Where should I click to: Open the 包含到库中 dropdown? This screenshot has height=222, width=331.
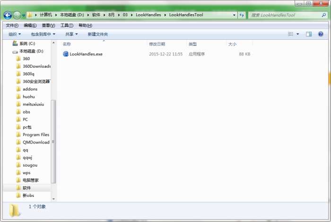[x=43, y=34]
